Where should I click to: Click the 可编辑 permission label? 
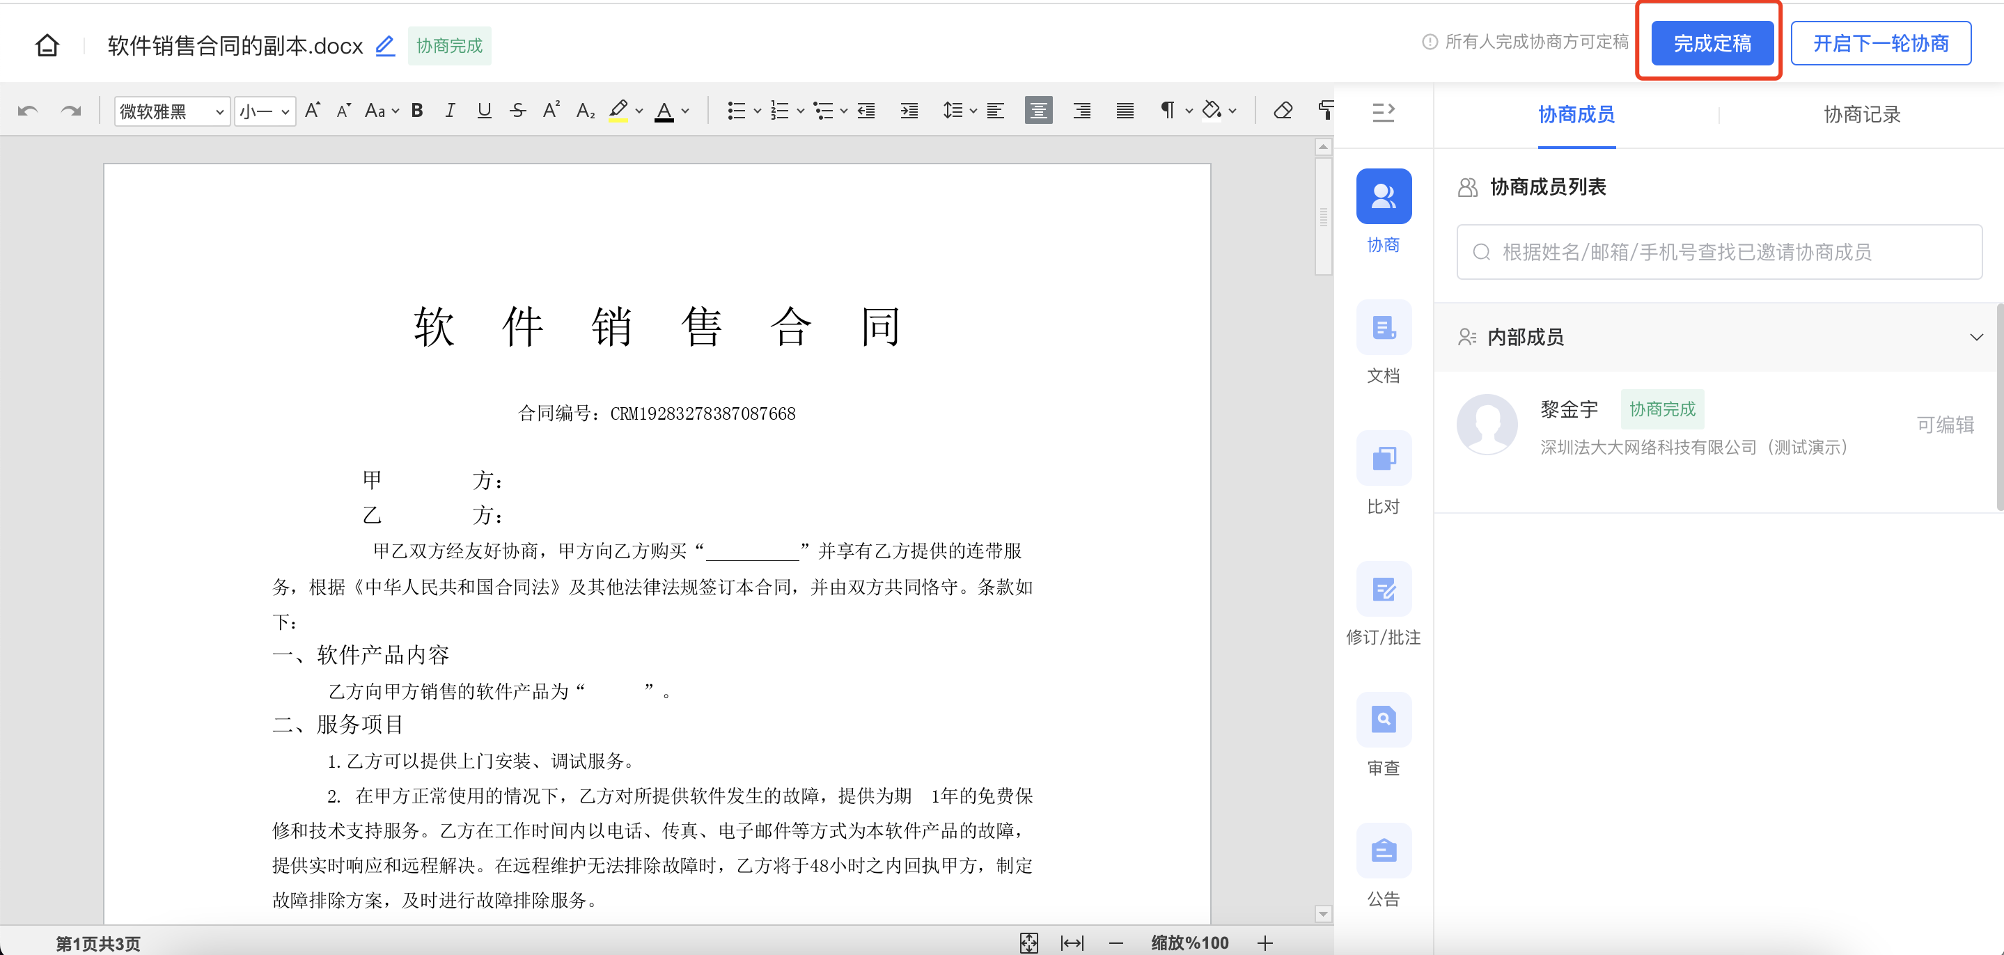tap(1945, 425)
